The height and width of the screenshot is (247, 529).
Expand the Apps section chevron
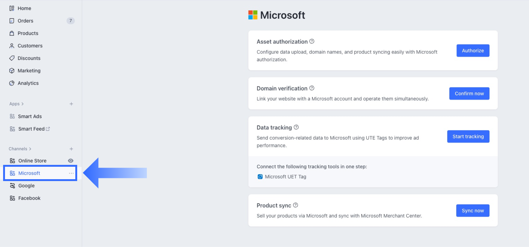click(22, 104)
